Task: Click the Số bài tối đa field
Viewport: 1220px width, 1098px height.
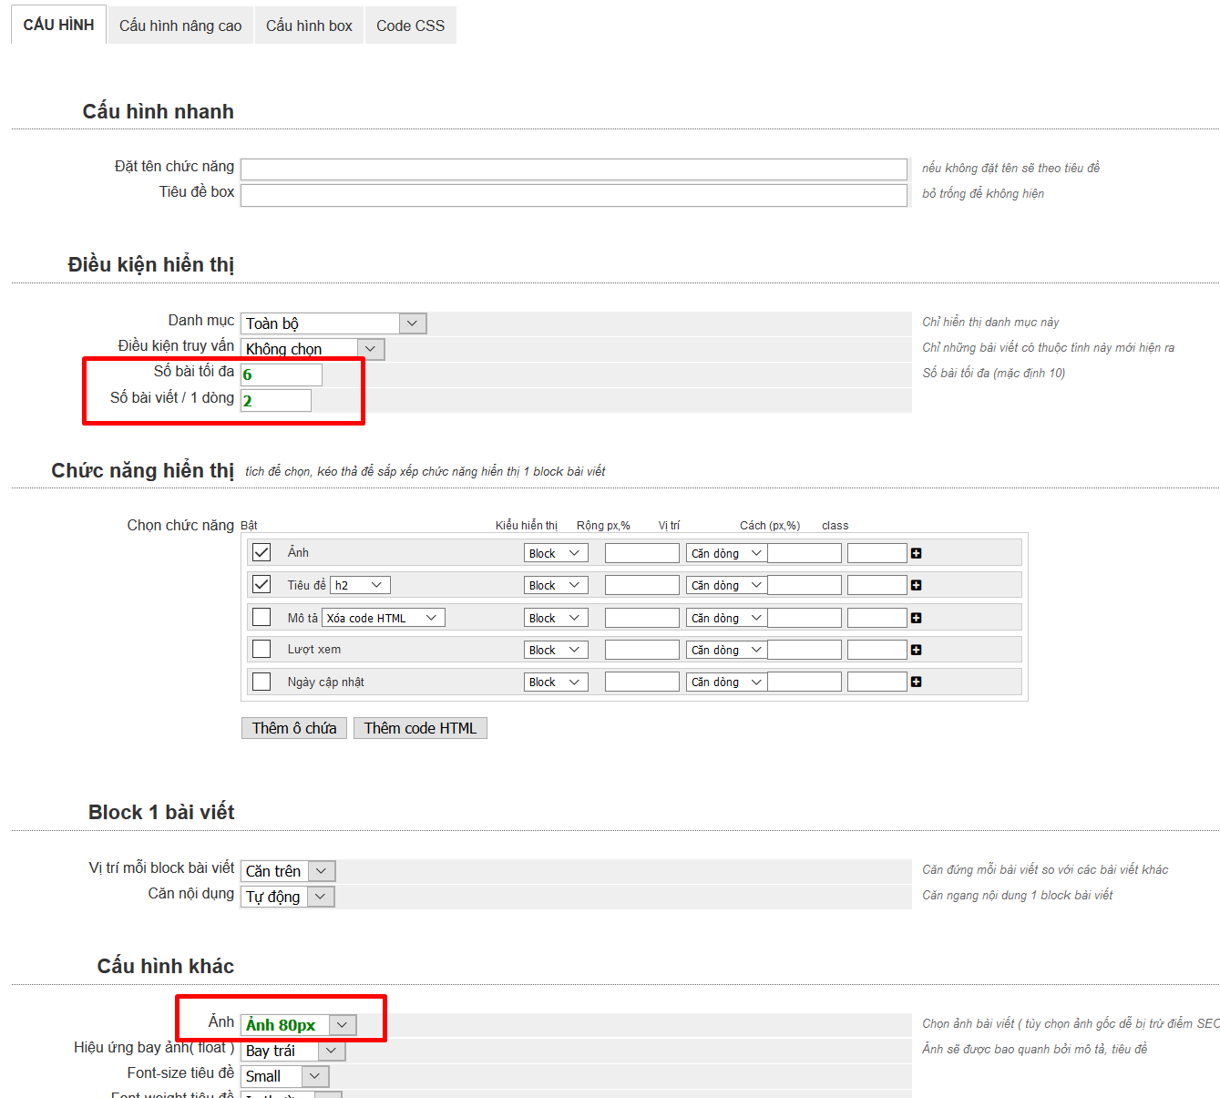Action: (x=281, y=375)
